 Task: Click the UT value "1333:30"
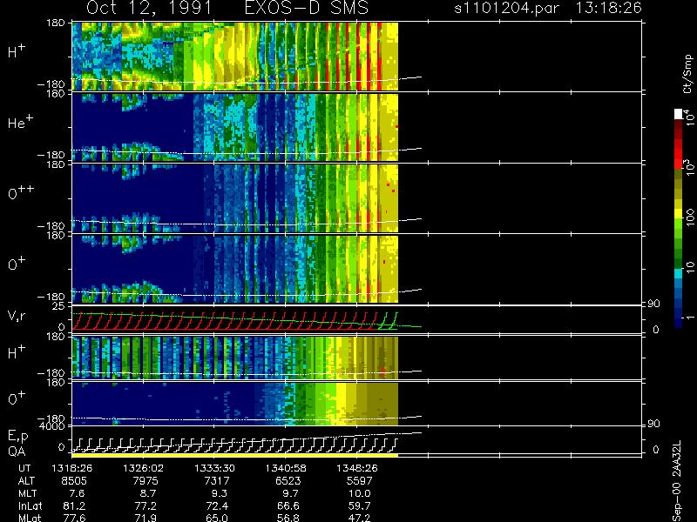(x=214, y=468)
